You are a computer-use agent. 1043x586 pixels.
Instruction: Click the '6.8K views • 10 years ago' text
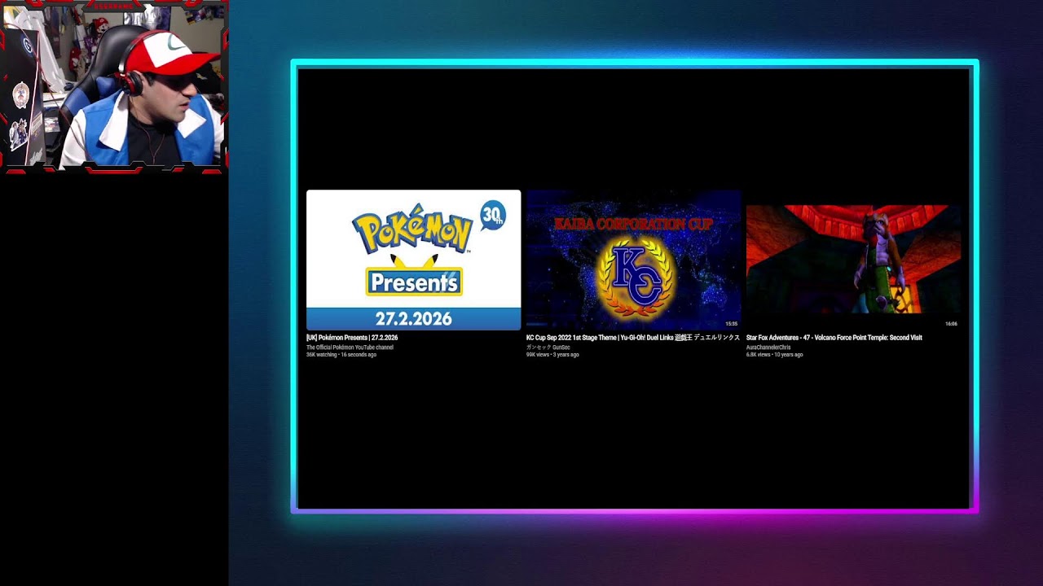pyautogui.click(x=775, y=355)
